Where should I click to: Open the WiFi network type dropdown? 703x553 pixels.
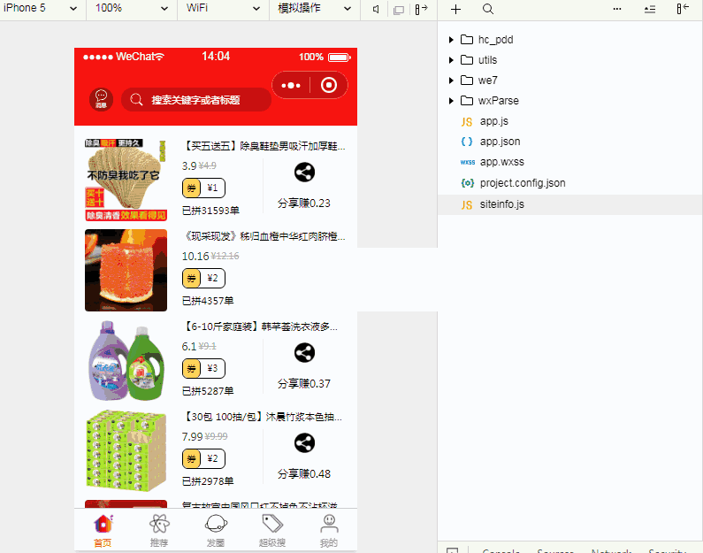[x=224, y=9]
